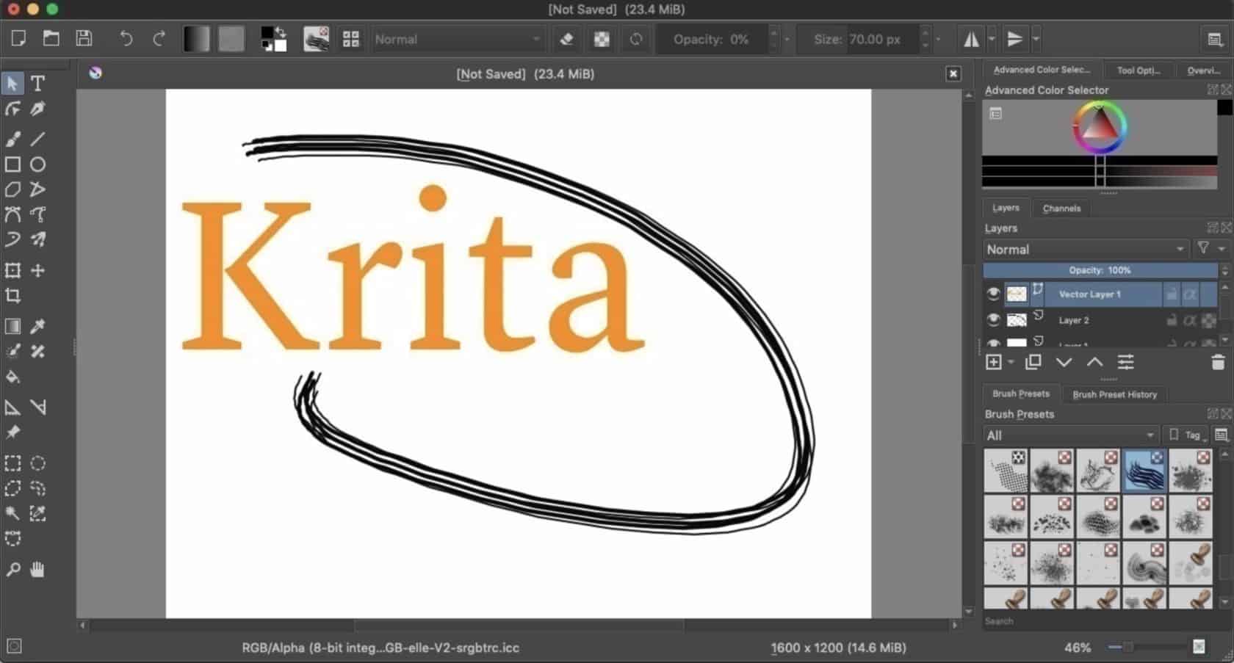
Task: Toggle preserve alpha in toolbar
Action: click(602, 39)
